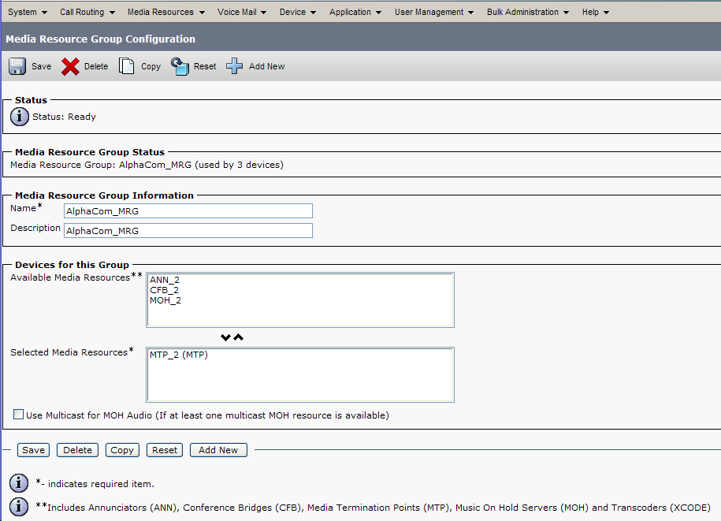Image resolution: width=721 pixels, height=521 pixels.
Task: Move resource up with the up arrow
Action: pyautogui.click(x=239, y=337)
